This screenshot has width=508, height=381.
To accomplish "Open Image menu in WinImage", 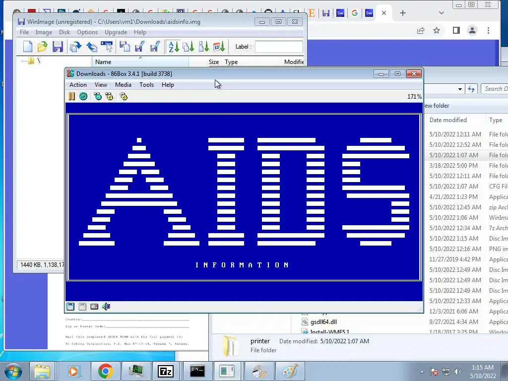I will (x=44, y=32).
